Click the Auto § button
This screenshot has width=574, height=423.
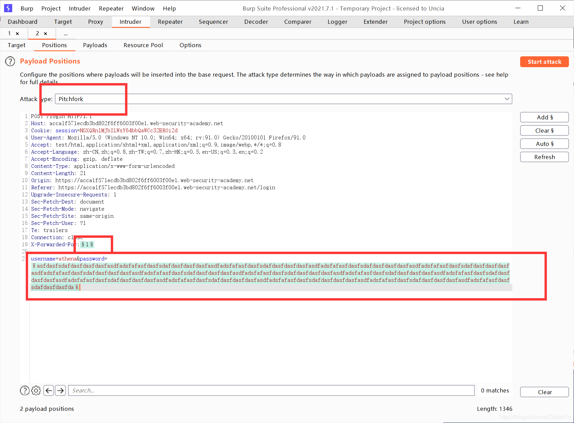[545, 144]
